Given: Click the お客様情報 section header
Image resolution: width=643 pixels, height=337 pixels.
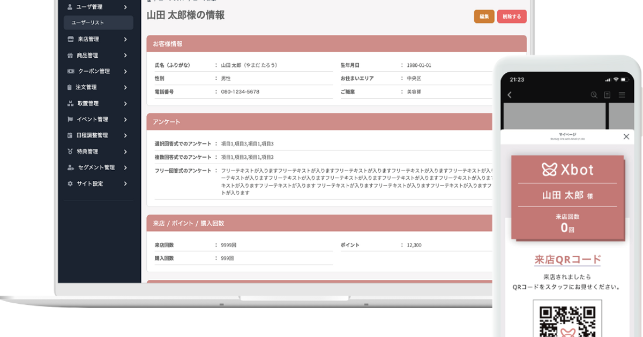Looking at the screenshot, I should (x=337, y=44).
